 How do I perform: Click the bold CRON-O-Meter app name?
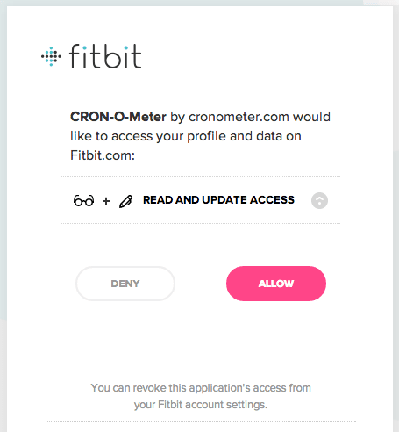point(118,117)
